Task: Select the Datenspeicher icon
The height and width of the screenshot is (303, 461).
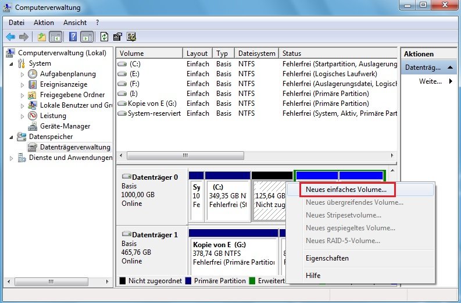Action: tap(22, 137)
